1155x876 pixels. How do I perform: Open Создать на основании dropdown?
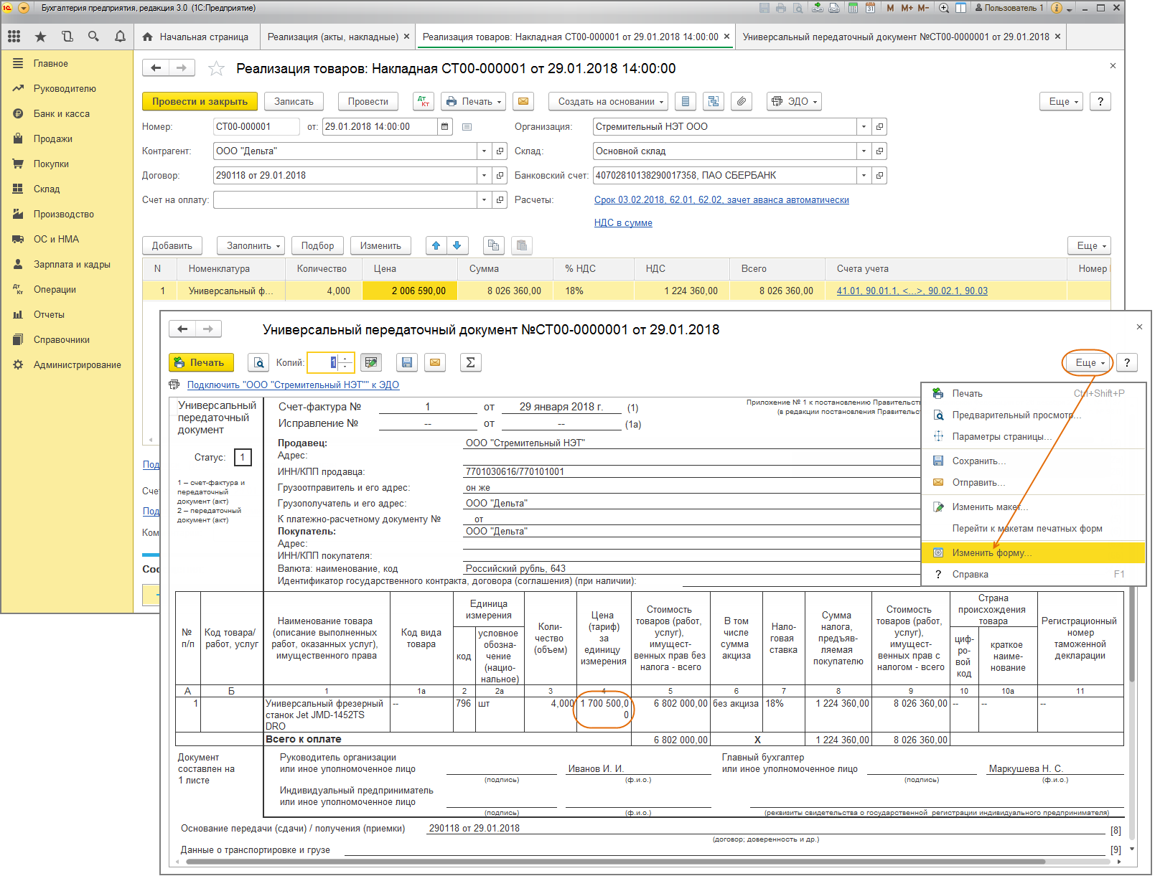[x=609, y=102]
